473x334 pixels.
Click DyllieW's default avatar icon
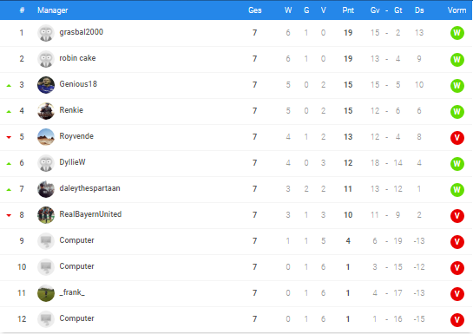[x=46, y=163]
